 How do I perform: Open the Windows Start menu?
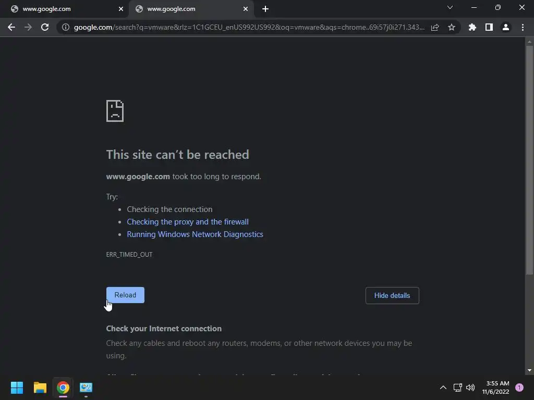[x=17, y=387]
